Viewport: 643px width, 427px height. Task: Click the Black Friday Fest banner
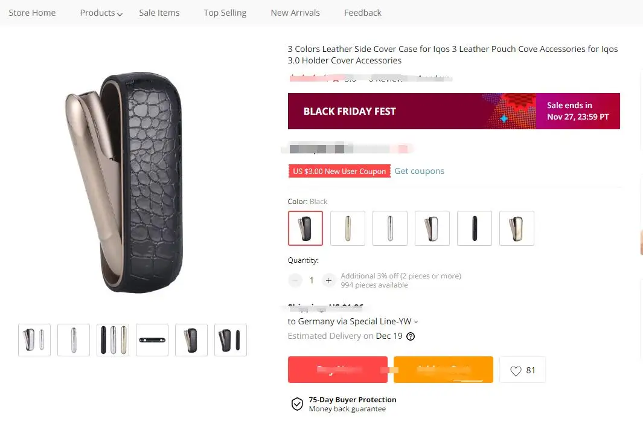pyautogui.click(x=454, y=111)
